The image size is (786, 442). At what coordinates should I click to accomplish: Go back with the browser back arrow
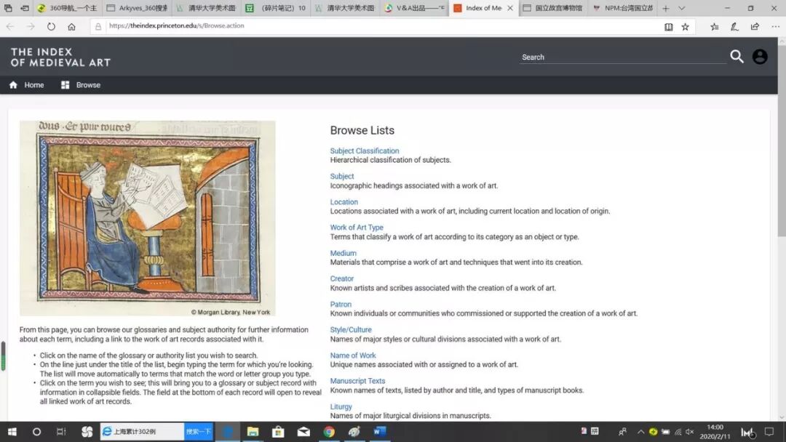10,26
